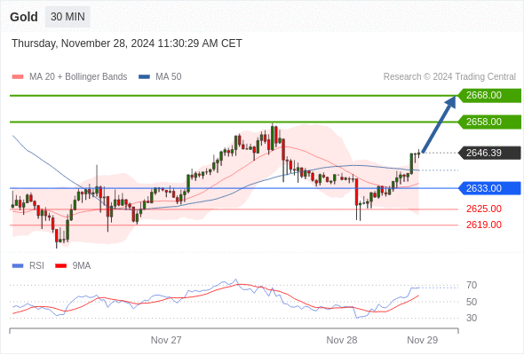Toggle the MA 20 + Bollinger Bands legend label

pos(78,77)
